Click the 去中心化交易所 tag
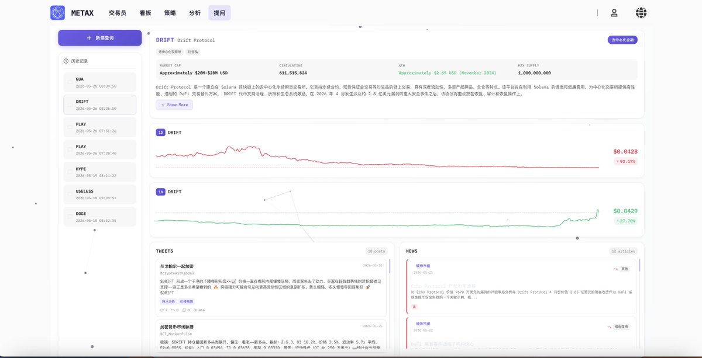 (x=170, y=52)
